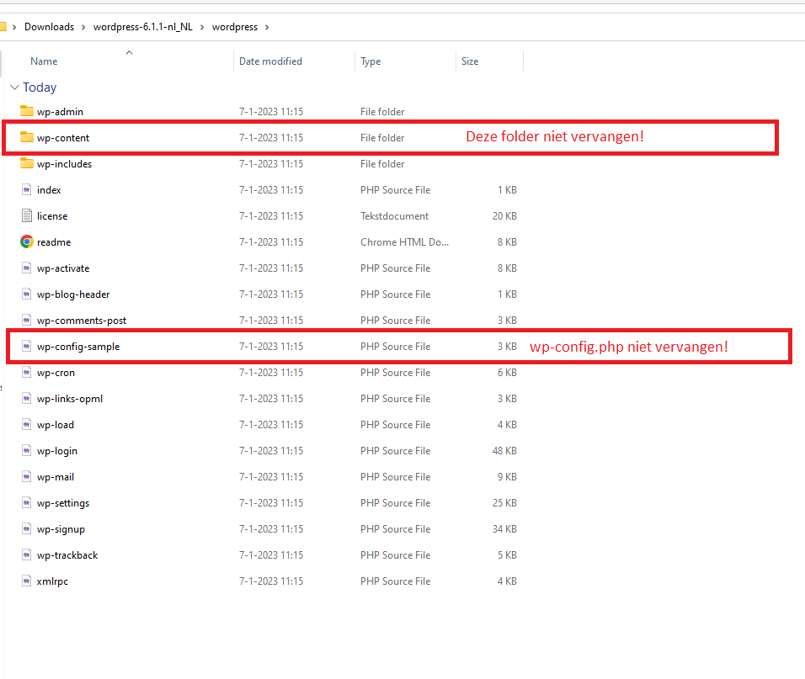Expand chevron after wordpress-6.1.1-nl_NL breadcrumb
The width and height of the screenshot is (805, 679).
coord(202,27)
